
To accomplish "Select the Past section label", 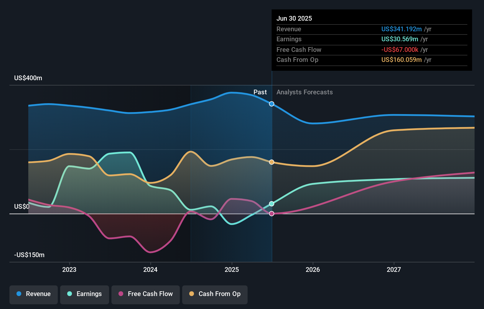I will click(x=260, y=92).
